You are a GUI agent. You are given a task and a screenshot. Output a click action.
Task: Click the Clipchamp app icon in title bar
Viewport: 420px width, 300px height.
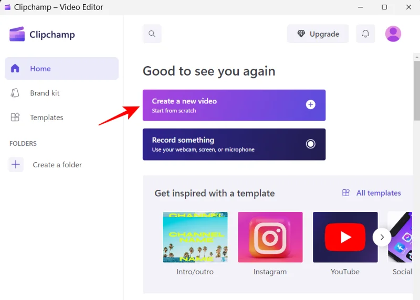[x=7, y=7]
